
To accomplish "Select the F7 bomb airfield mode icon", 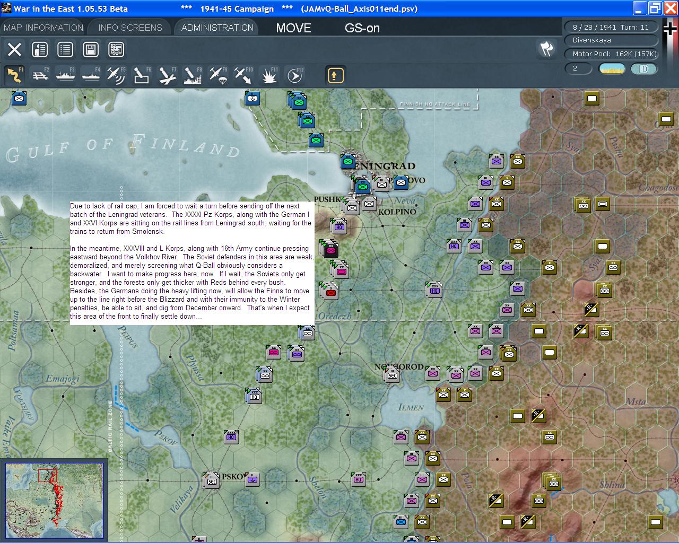I will [167, 75].
